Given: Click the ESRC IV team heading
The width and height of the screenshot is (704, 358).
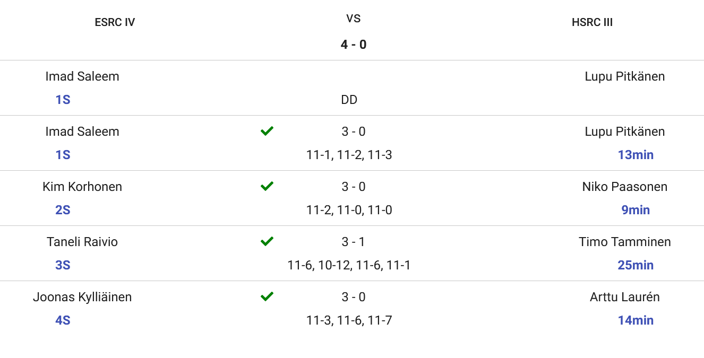Looking at the screenshot, I should [115, 22].
